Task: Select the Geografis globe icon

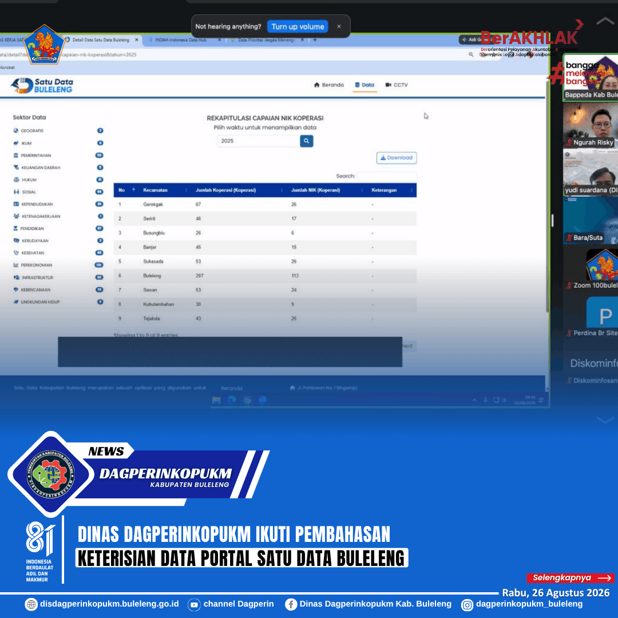Action: pyautogui.click(x=16, y=130)
